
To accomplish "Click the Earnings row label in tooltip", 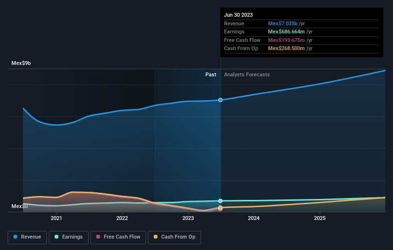I will [234, 31].
